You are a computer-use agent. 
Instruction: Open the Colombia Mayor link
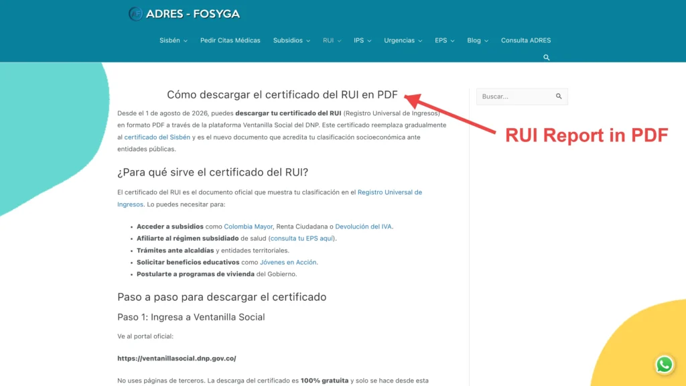click(x=248, y=227)
